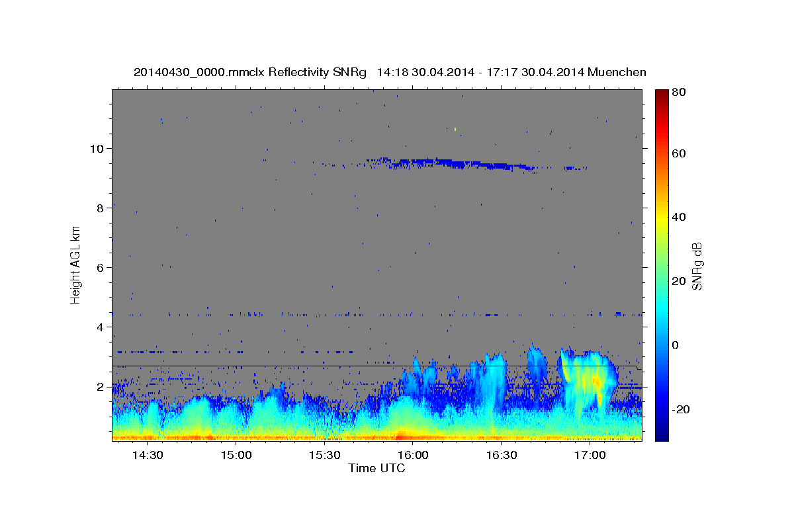This screenshot has height=529, width=794.
Task: Click the 'Time UTC' axis label
Action: (376, 468)
